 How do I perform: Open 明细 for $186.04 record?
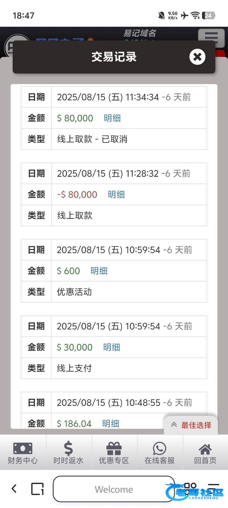coord(111,423)
